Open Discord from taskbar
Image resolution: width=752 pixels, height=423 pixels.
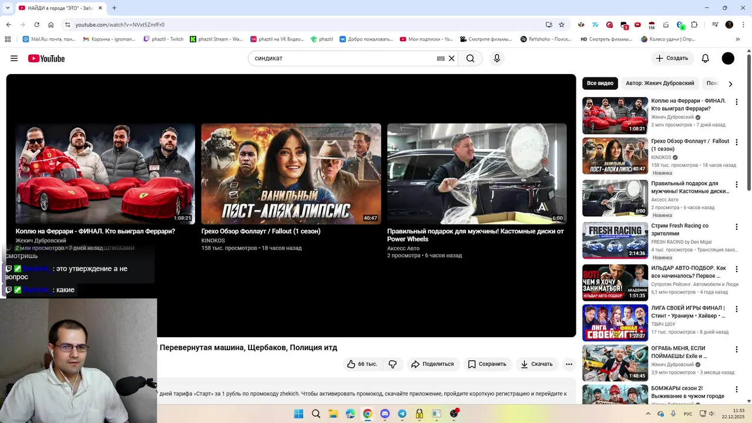385,414
